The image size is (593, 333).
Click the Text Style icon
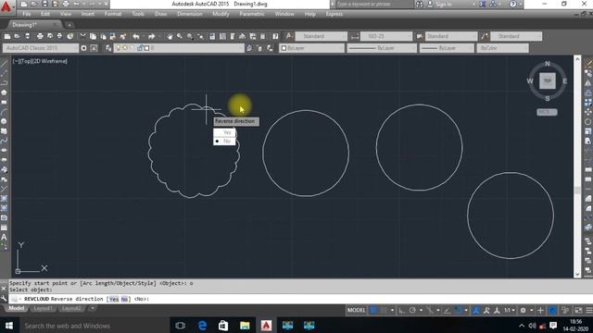(x=289, y=36)
